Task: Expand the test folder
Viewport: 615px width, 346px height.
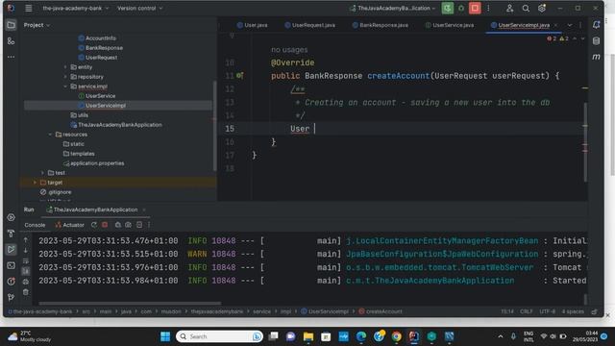Action: 42,173
